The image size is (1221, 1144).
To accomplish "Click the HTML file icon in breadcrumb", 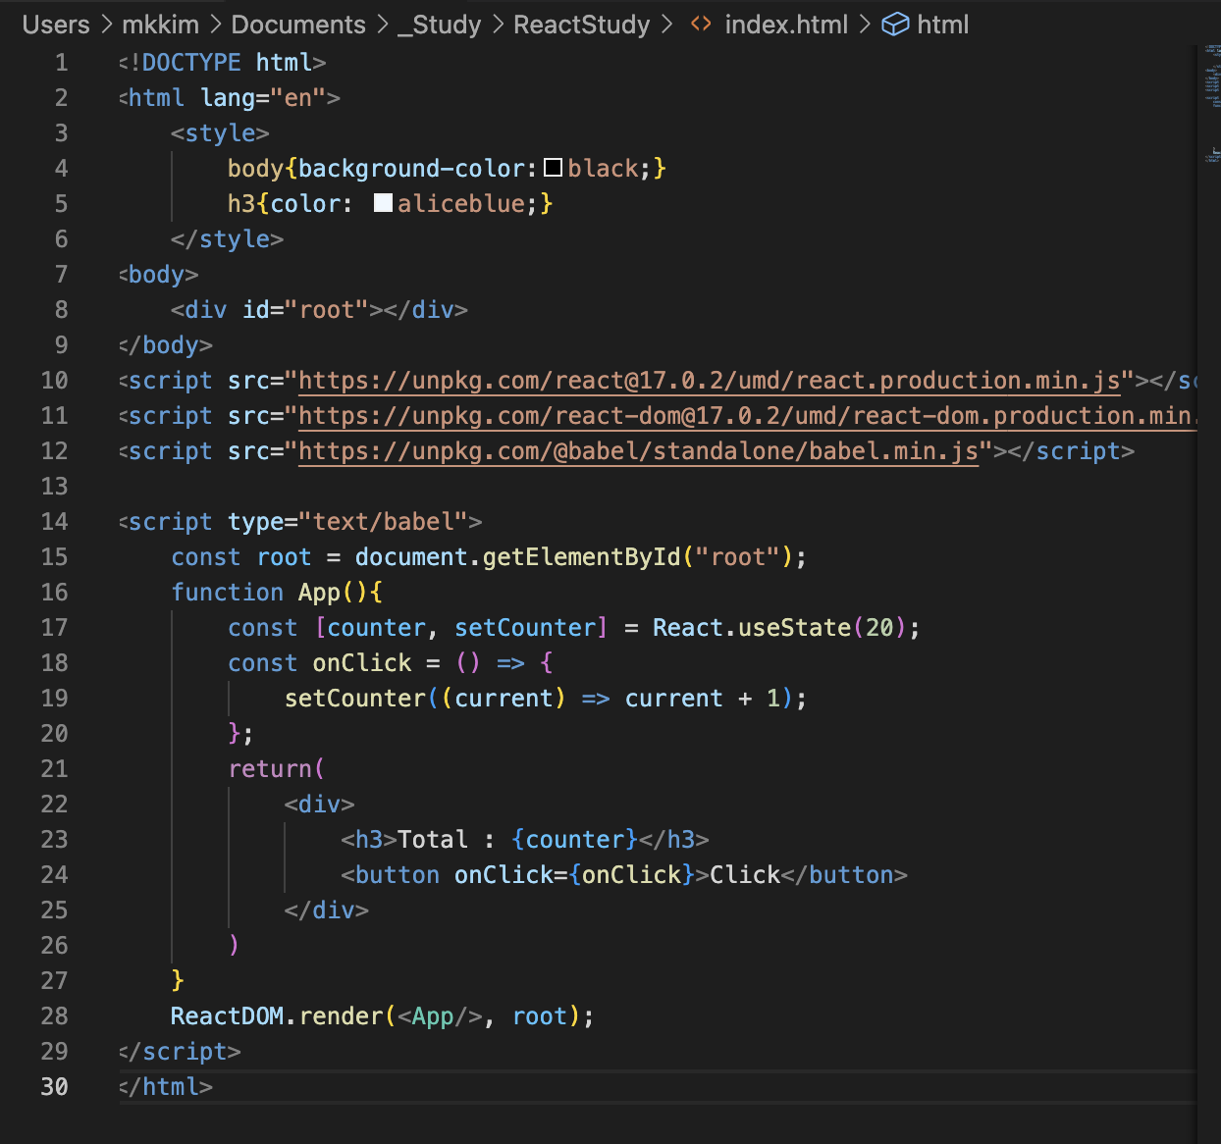I will coord(701,25).
